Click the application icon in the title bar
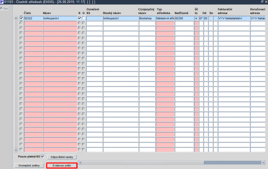Image resolution: width=268 pixels, height=169 pixels. (2, 2)
